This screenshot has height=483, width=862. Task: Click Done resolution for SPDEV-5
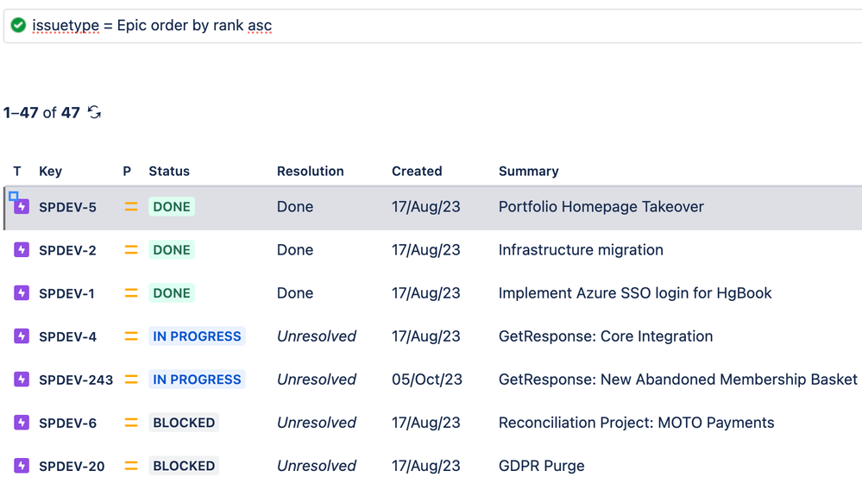tap(294, 207)
